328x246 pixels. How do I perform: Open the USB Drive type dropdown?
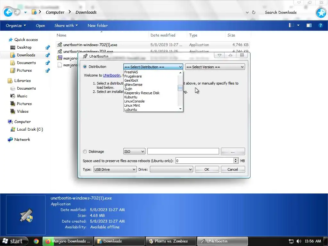(115, 169)
